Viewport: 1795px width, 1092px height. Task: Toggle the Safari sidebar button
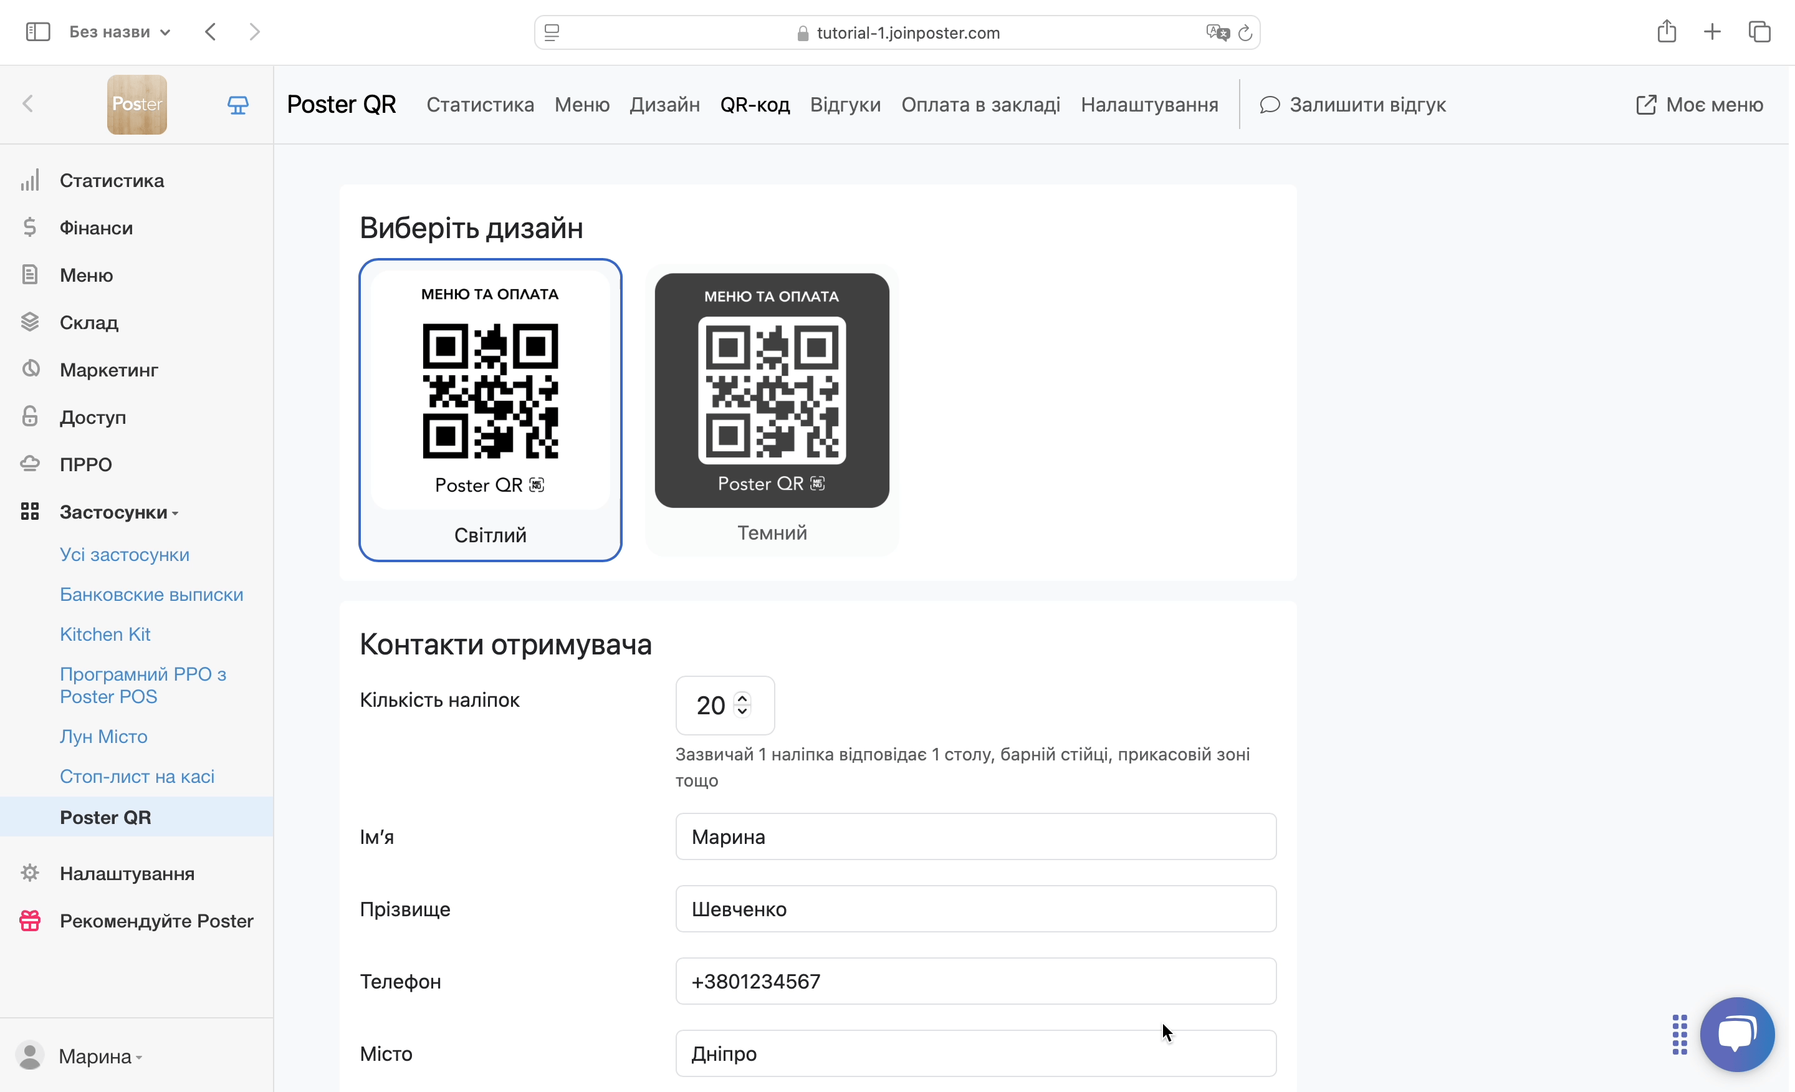(x=37, y=32)
